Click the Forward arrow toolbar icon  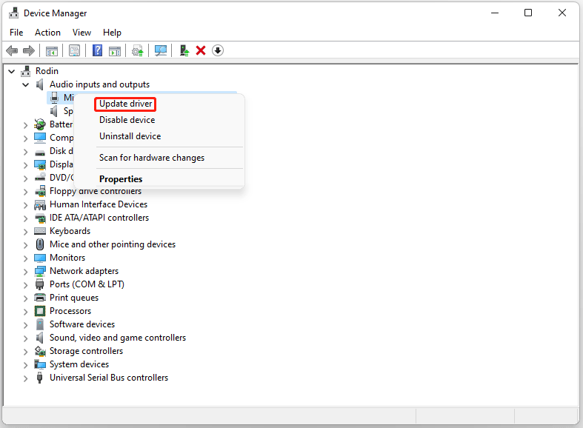29,50
